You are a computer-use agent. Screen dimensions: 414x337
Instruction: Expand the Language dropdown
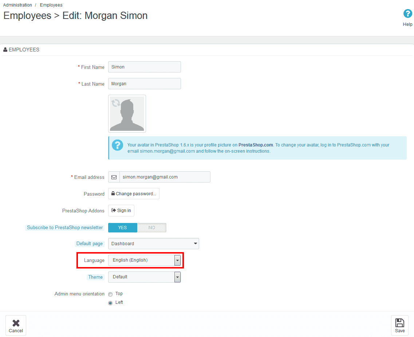177,260
